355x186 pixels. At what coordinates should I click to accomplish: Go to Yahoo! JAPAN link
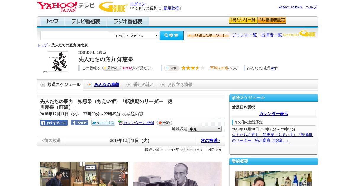[290, 7]
